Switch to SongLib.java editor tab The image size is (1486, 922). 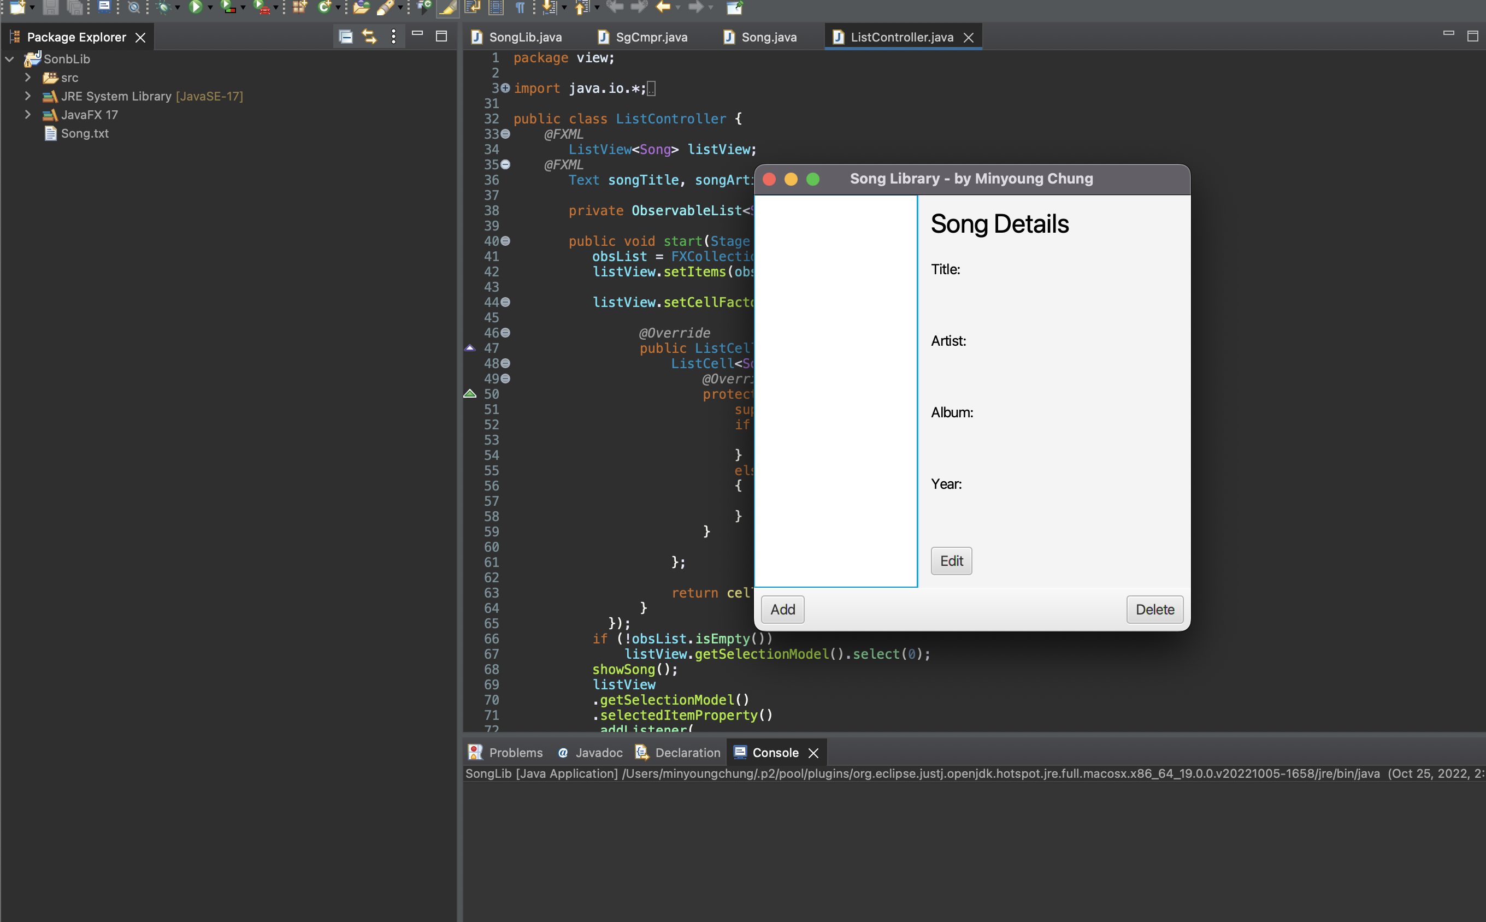pyautogui.click(x=524, y=37)
